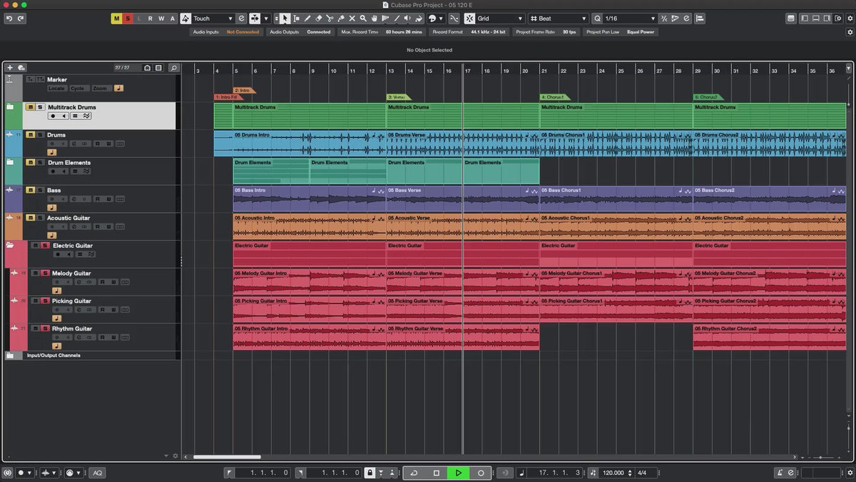Click the Zoom button on Marker track
This screenshot has height=482, width=856.
pyautogui.click(x=100, y=89)
